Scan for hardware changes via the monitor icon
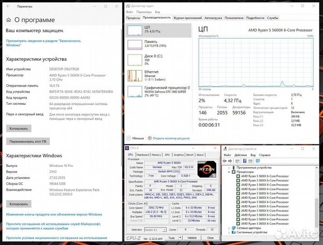The image size is (323, 245). tap(258, 161)
